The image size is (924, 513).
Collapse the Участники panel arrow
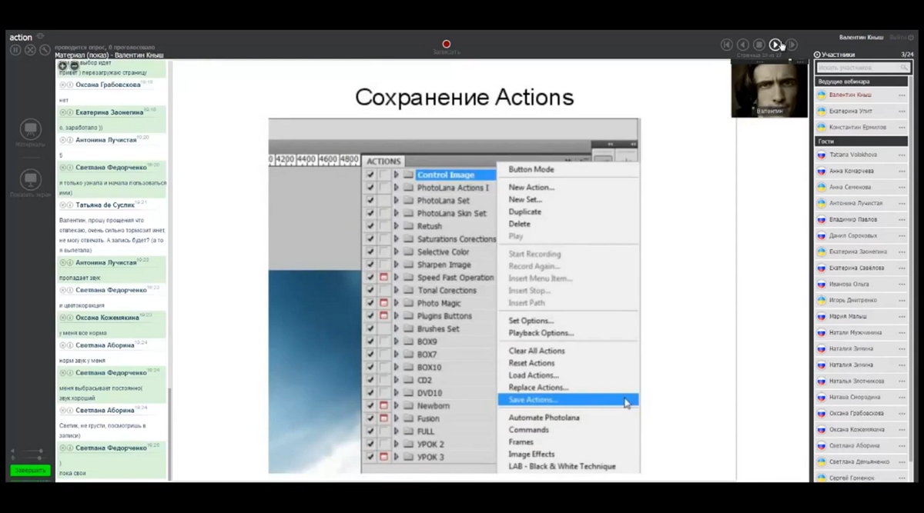[x=817, y=55]
